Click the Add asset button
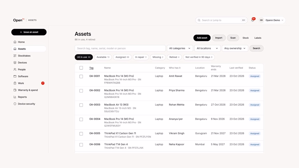299x168 pixels. coord(202,38)
